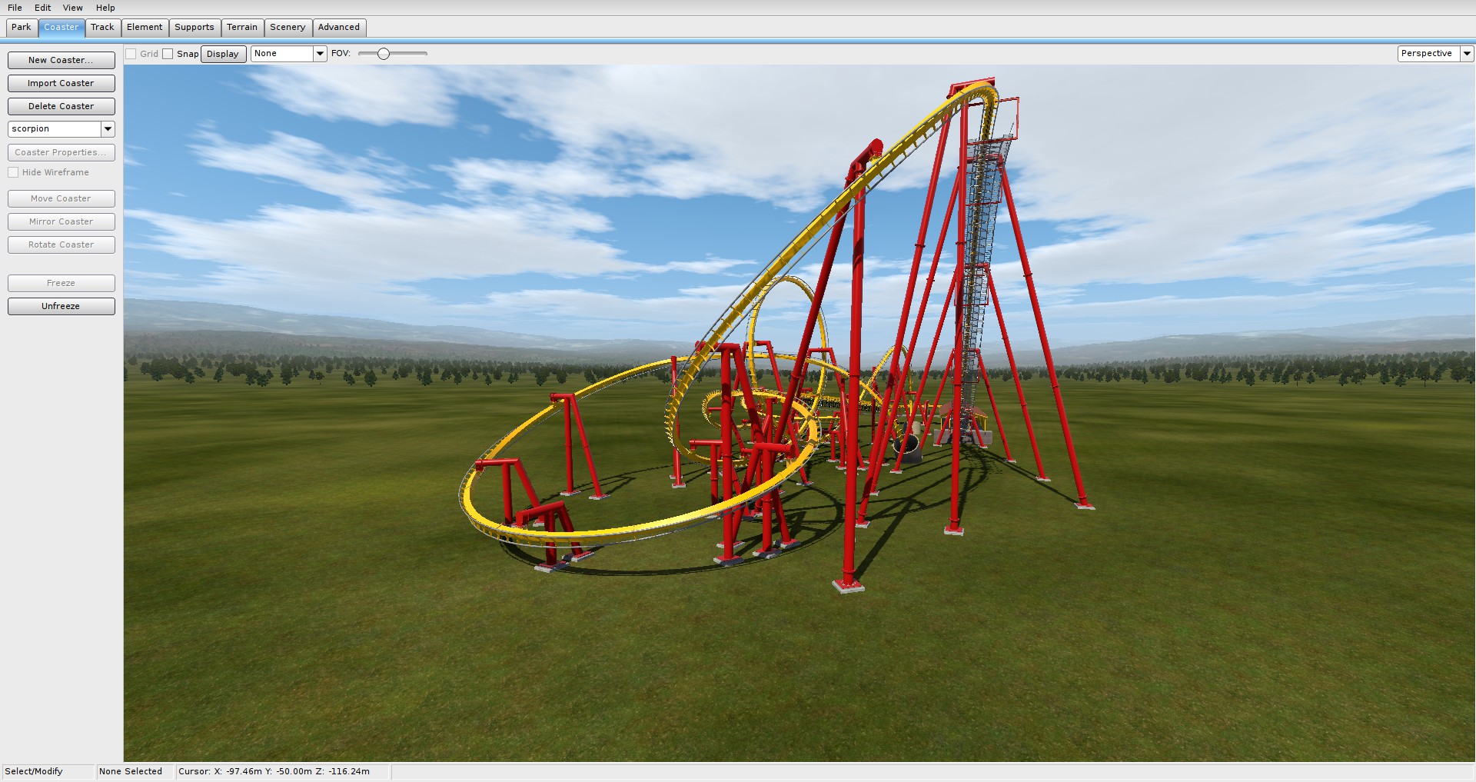Toggle the Hide Wireframe checkbox
The width and height of the screenshot is (1476, 782).
(x=13, y=172)
